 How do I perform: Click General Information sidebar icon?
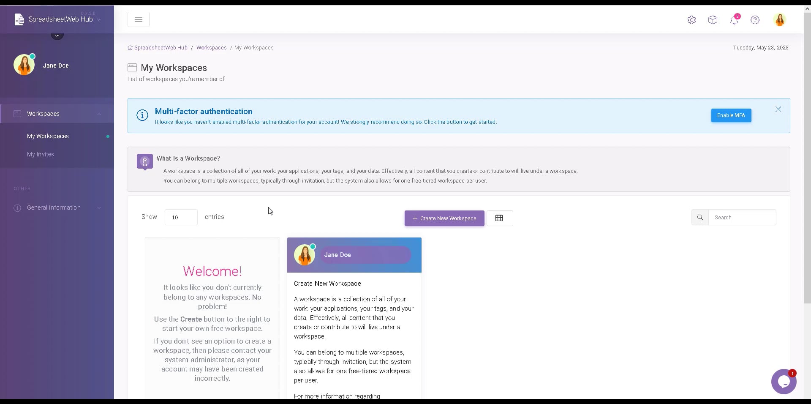coord(17,208)
